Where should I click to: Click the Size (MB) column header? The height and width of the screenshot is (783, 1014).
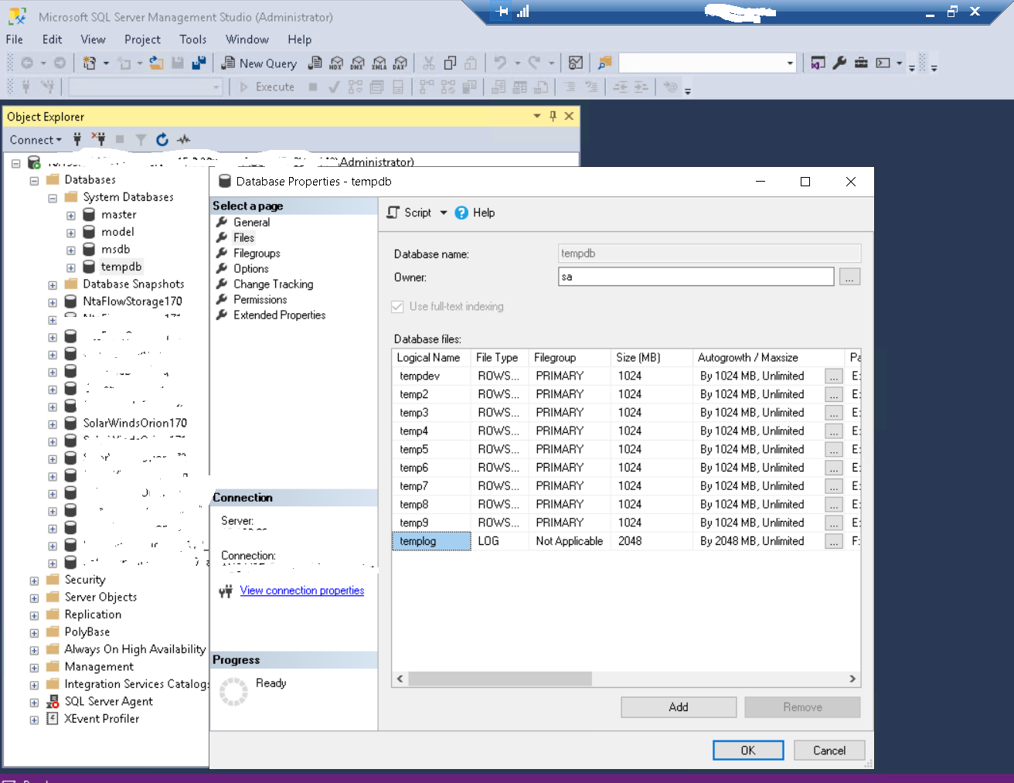point(651,358)
